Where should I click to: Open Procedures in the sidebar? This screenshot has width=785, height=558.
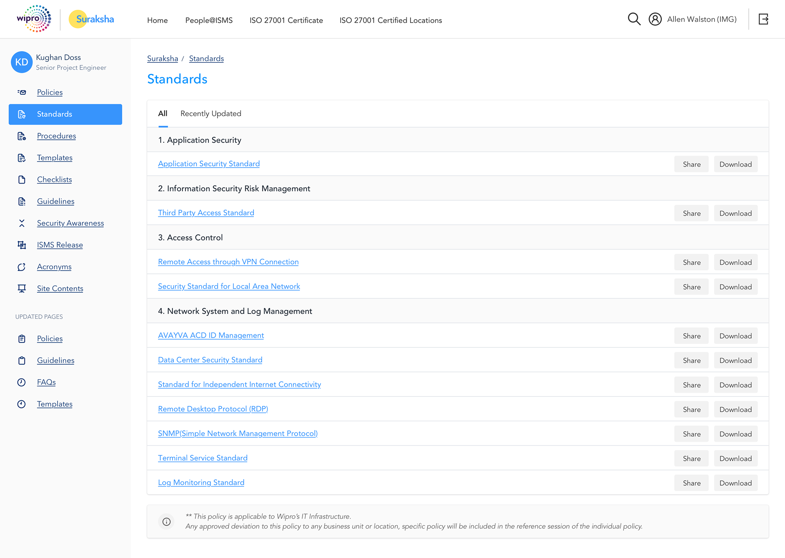(56, 136)
